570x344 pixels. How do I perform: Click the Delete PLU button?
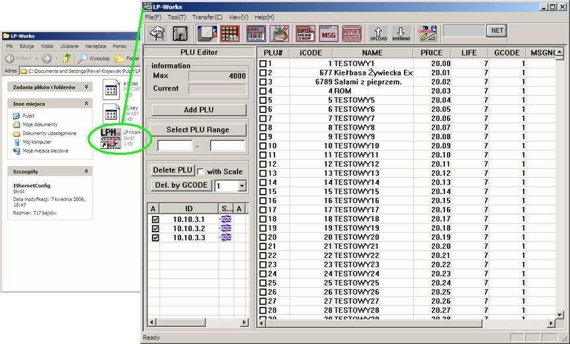173,170
